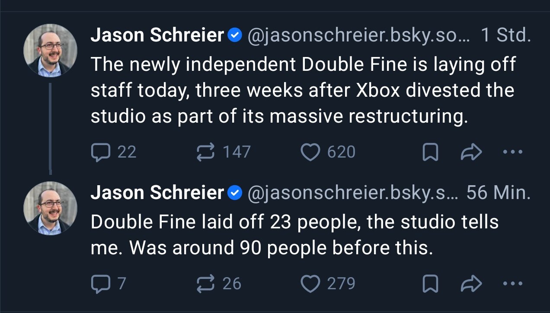Open Jason Schreier's avatar on the first post
Viewport: 550px width, 313px height.
coord(50,51)
